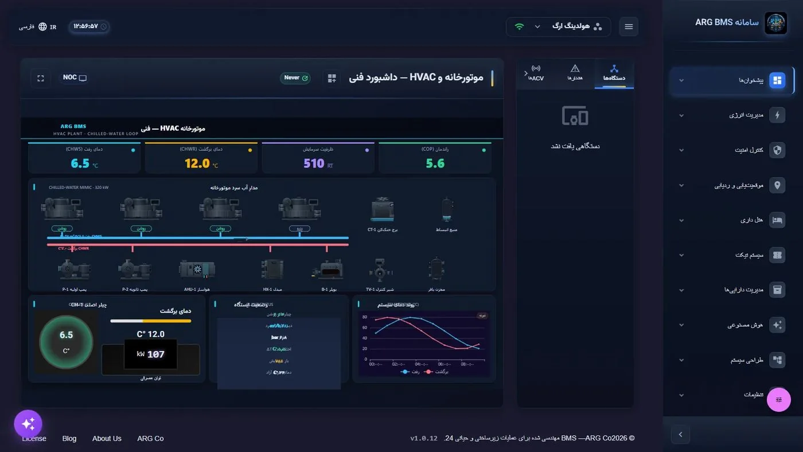Select the secondary pump P-2 icon
The height and width of the screenshot is (452, 803).
134,270
